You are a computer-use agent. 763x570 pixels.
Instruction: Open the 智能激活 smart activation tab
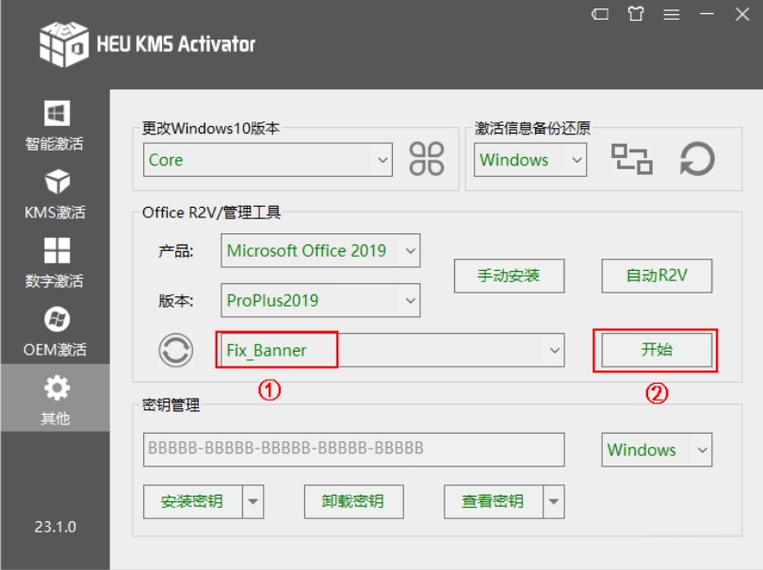coord(55,125)
